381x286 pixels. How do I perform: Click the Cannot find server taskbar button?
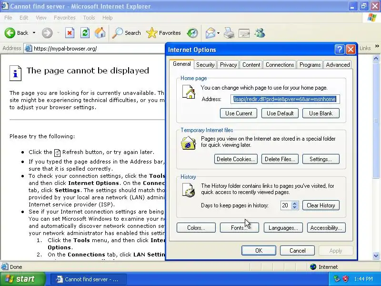[89, 279]
